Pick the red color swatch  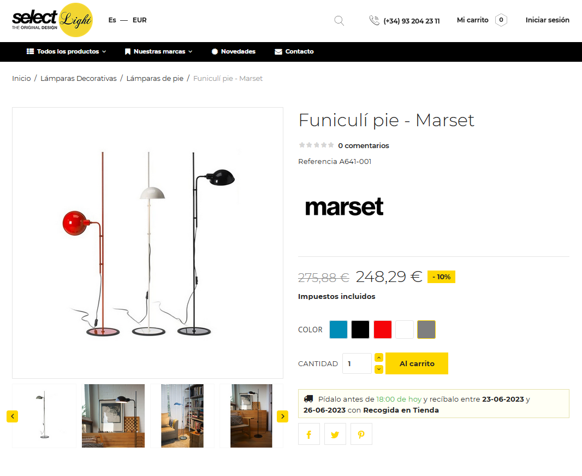tap(383, 330)
